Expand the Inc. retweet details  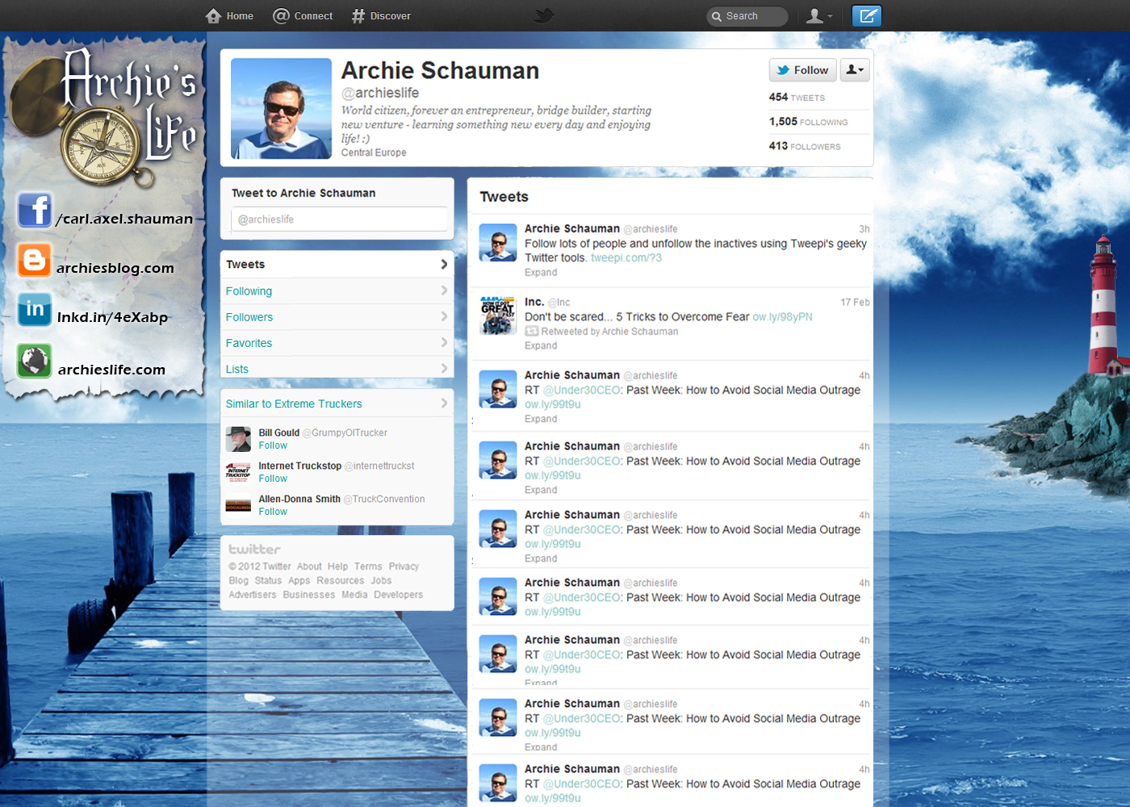point(541,345)
